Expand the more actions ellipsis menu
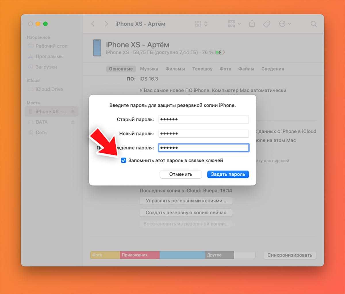345x294 pixels. pos(285,24)
